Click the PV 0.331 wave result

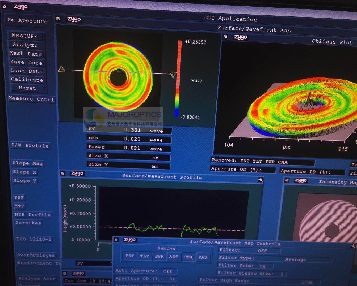pos(129,130)
